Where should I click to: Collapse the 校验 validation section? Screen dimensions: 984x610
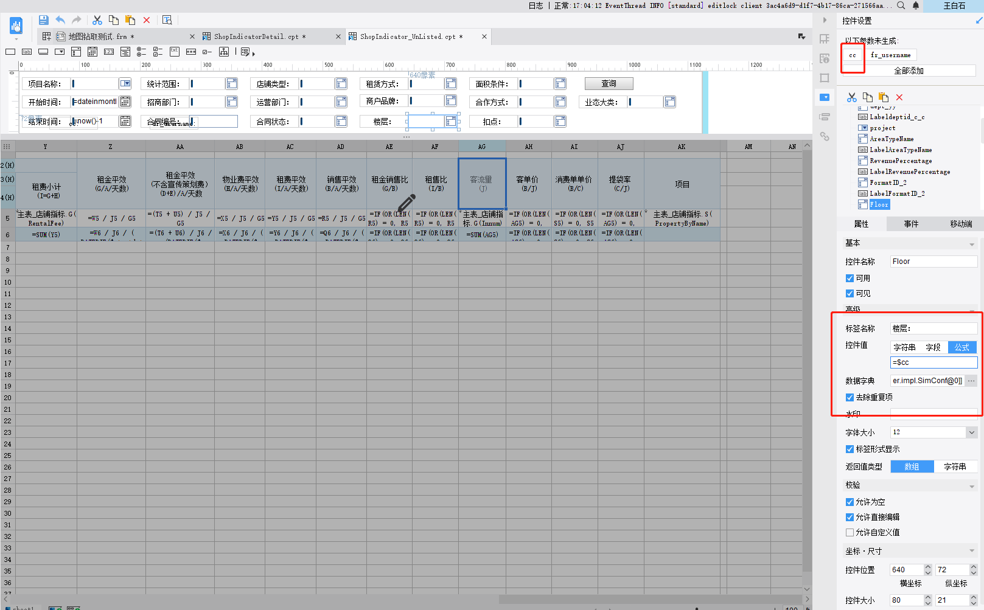point(971,485)
